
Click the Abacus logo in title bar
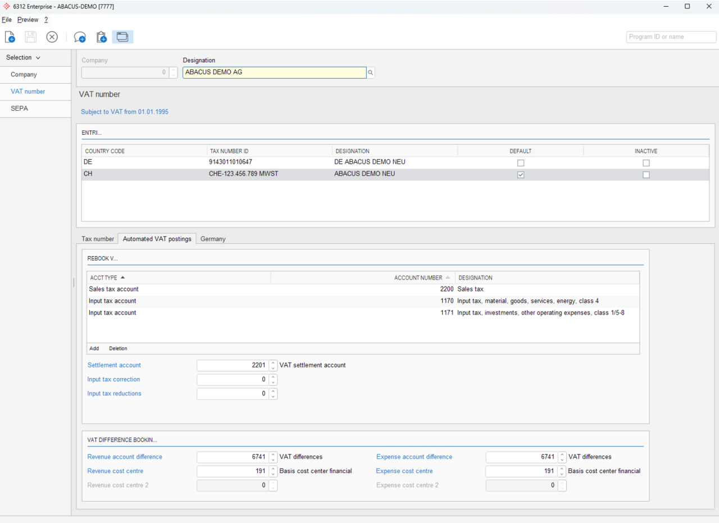pos(7,6)
